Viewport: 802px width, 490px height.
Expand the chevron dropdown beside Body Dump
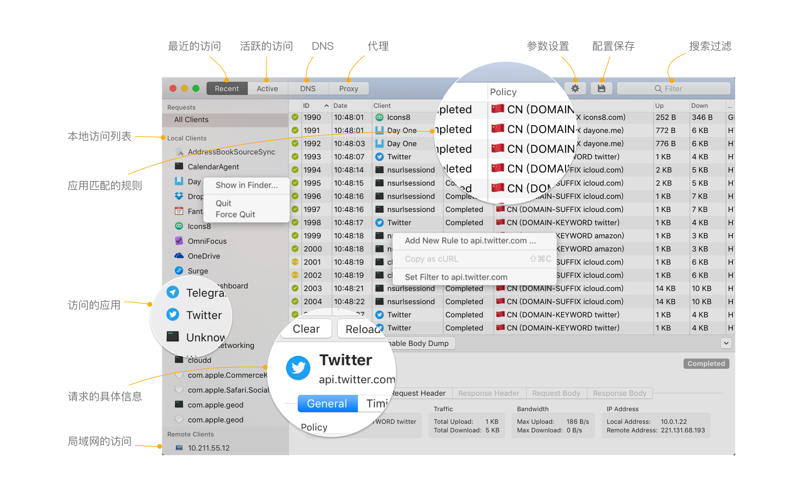pos(726,343)
